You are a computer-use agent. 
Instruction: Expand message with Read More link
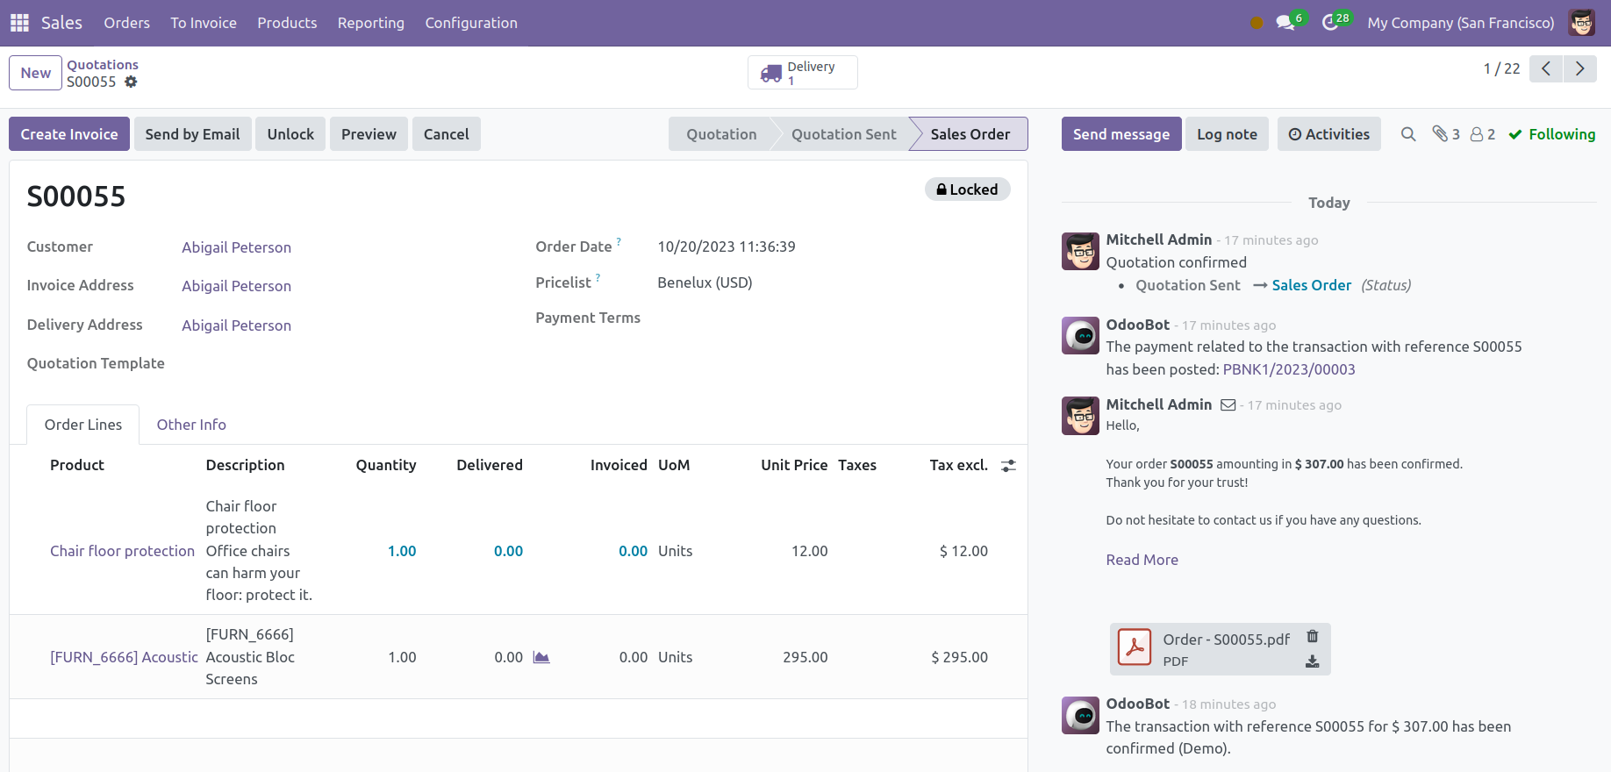pyautogui.click(x=1142, y=560)
